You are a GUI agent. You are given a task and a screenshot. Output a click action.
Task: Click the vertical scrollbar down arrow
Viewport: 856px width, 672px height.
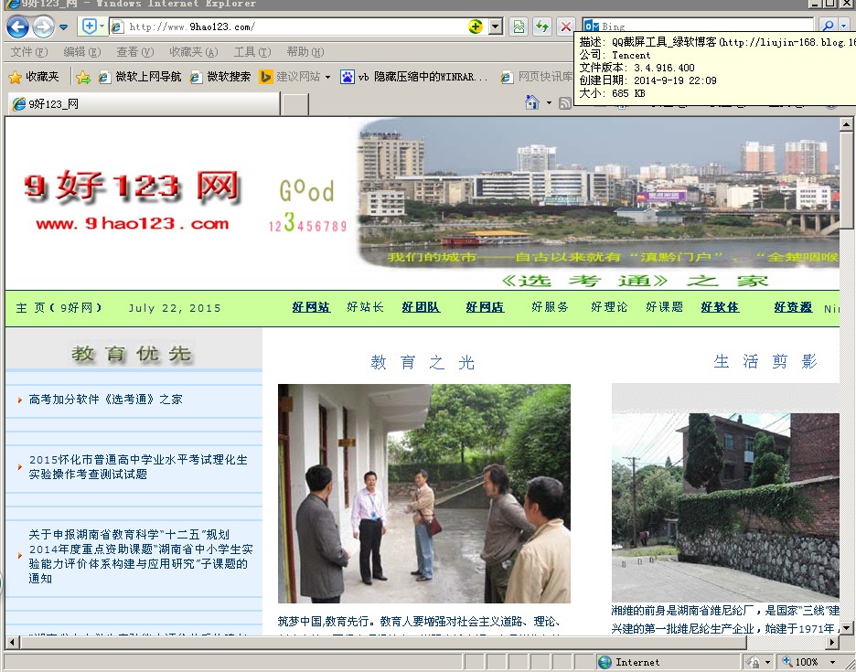pyautogui.click(x=847, y=627)
